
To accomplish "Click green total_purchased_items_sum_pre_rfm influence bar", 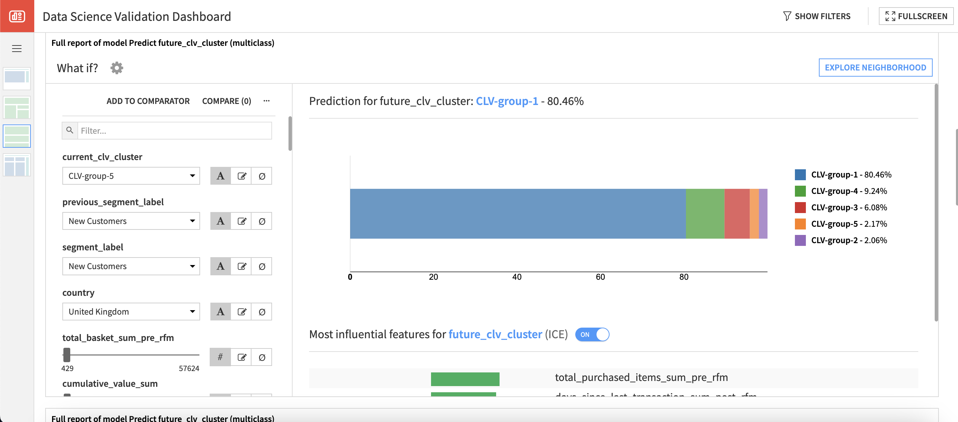I will pos(465,379).
